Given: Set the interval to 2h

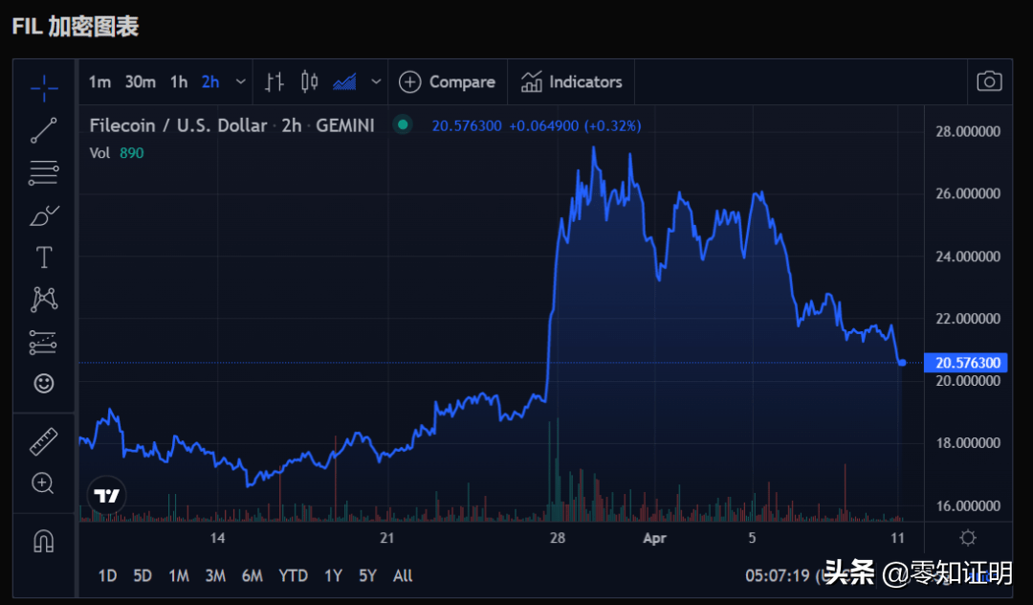Looking at the screenshot, I should coord(210,81).
